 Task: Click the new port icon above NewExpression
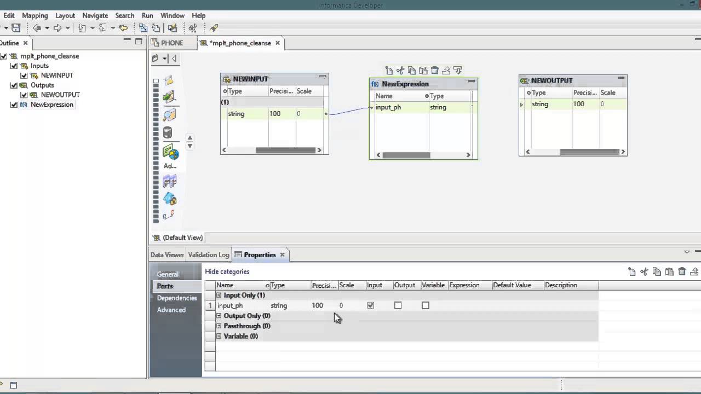coord(389,71)
